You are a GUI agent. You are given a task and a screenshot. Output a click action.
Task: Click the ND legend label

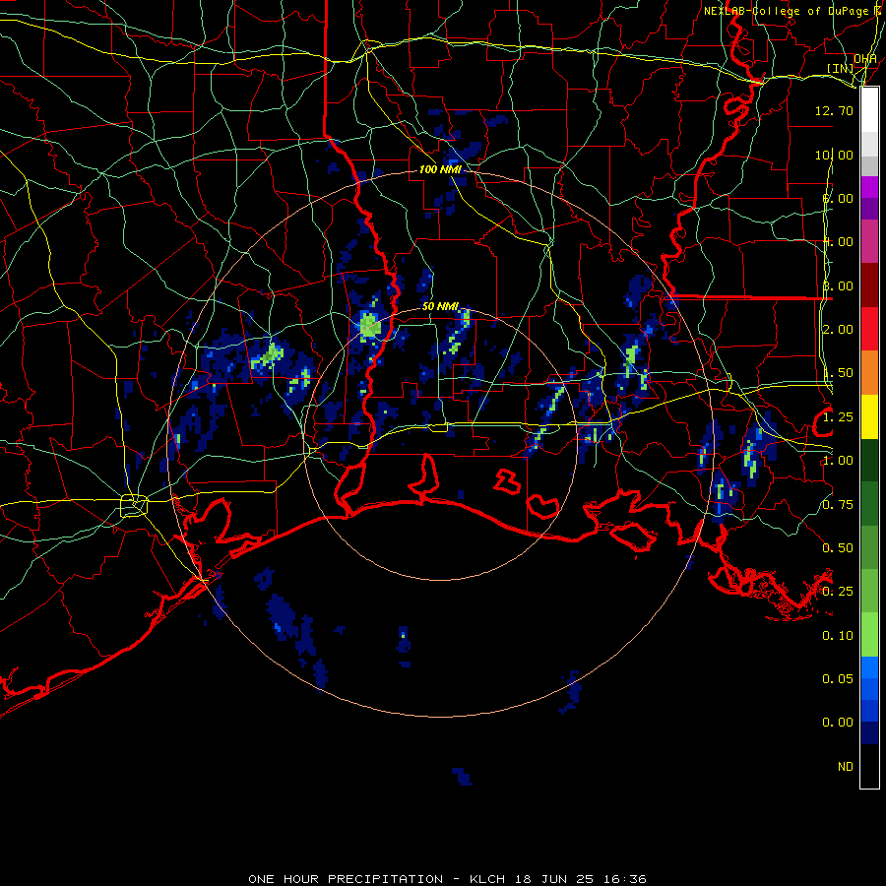846,767
